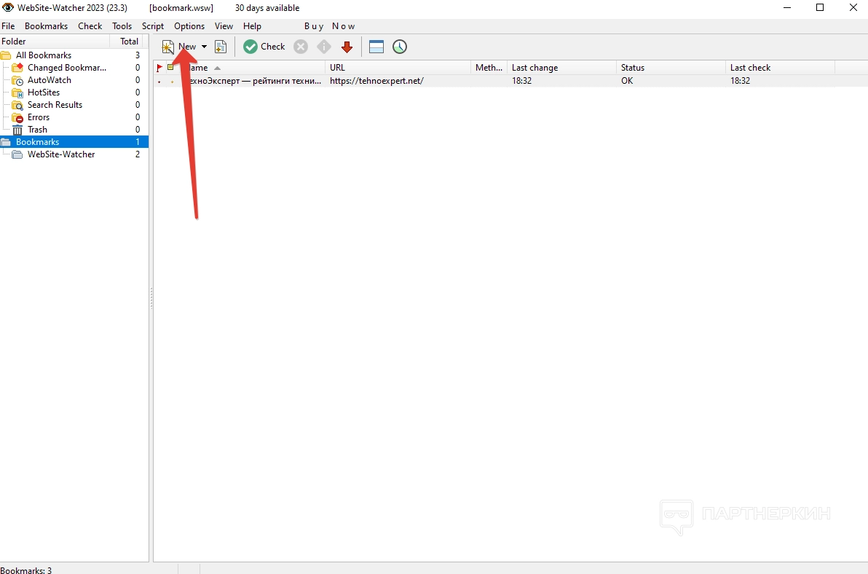This screenshot has height=574, width=868.
Task: Sort by the URL column header
Action: pyautogui.click(x=398, y=68)
